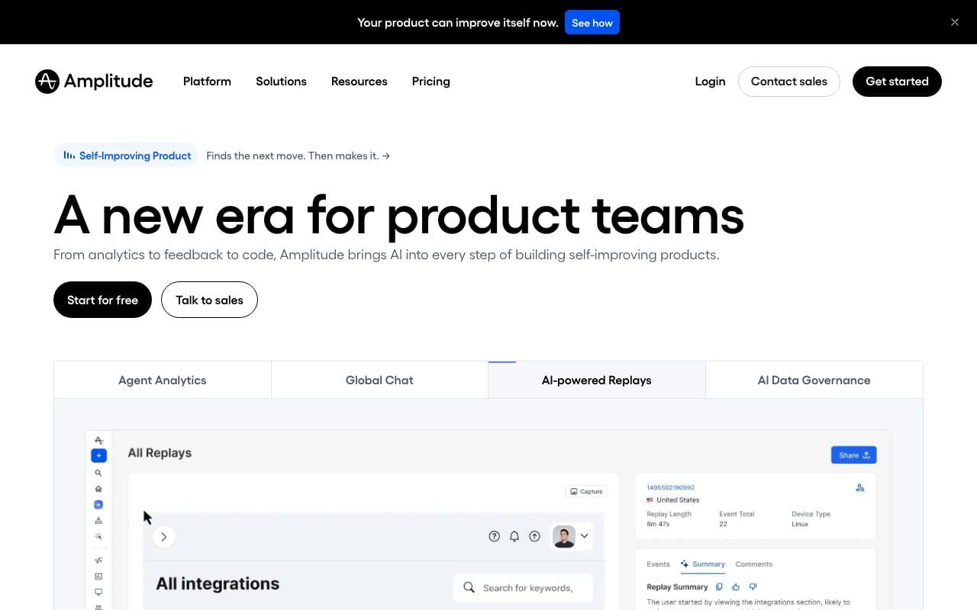This screenshot has width=977, height=610.
Task: Click the line chart icon in preview sidebar
Action: [x=98, y=560]
